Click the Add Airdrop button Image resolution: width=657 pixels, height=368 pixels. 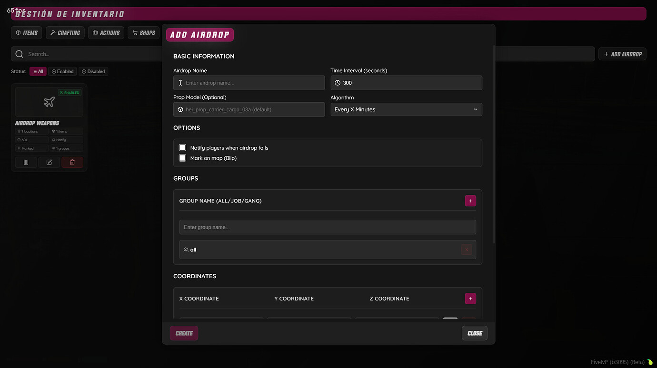click(622, 54)
